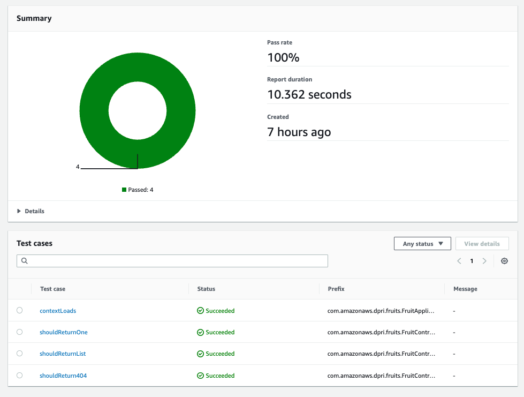Click the test cases search field
The width and height of the screenshot is (524, 397).
(172, 261)
